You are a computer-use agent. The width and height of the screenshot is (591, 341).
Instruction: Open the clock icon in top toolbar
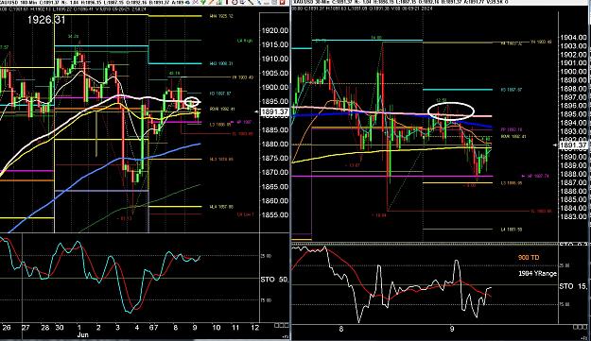pyautogui.click(x=235, y=2)
